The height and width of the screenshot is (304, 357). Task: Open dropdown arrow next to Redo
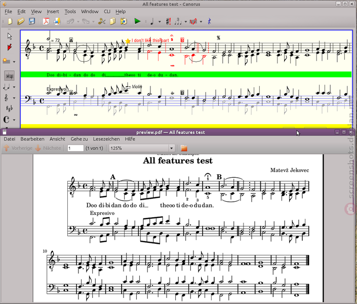click(x=93, y=22)
